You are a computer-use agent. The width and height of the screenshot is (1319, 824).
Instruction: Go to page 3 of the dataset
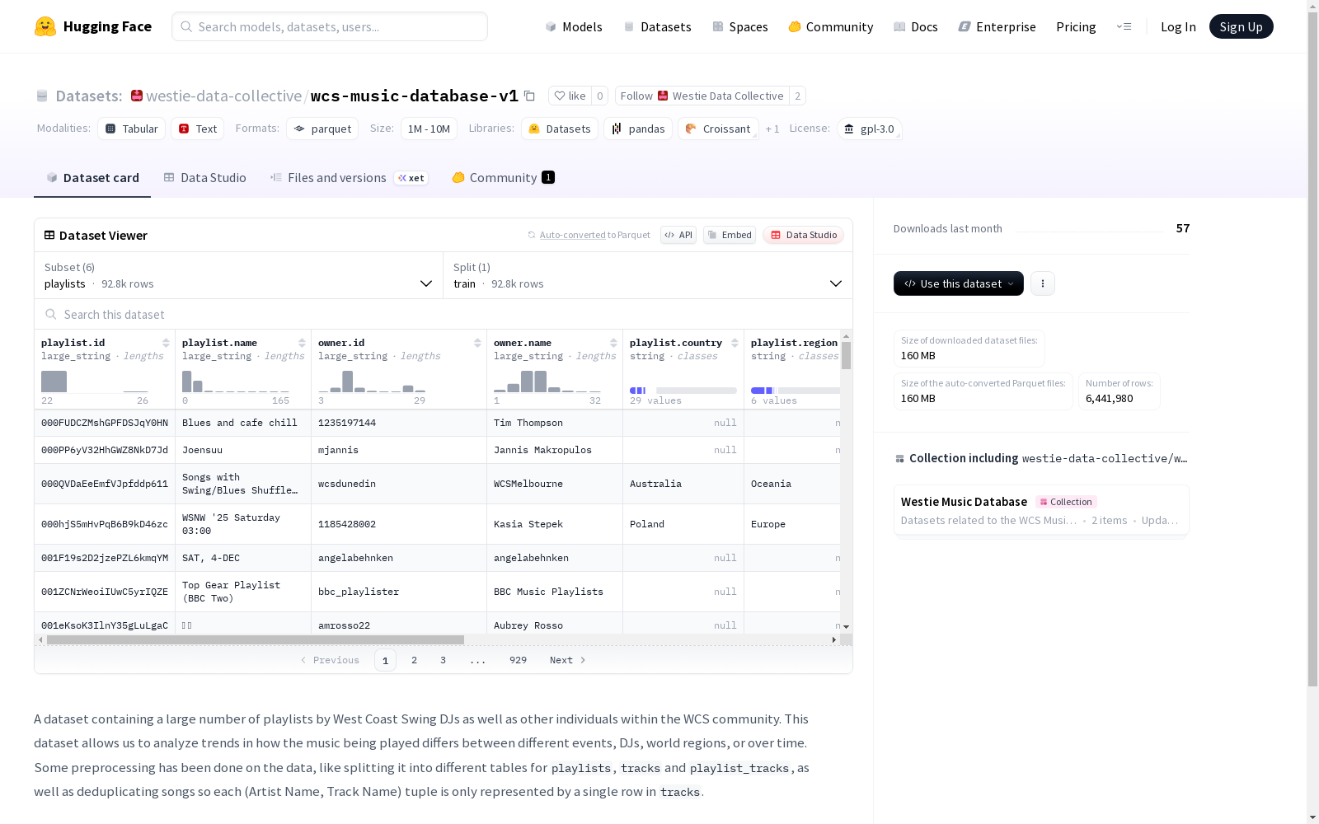click(x=443, y=660)
